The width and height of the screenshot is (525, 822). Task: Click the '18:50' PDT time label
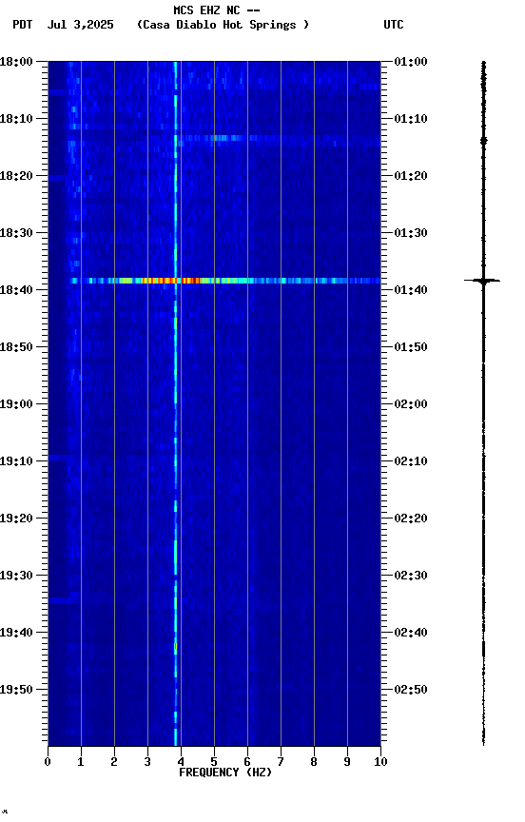pyautogui.click(x=16, y=347)
